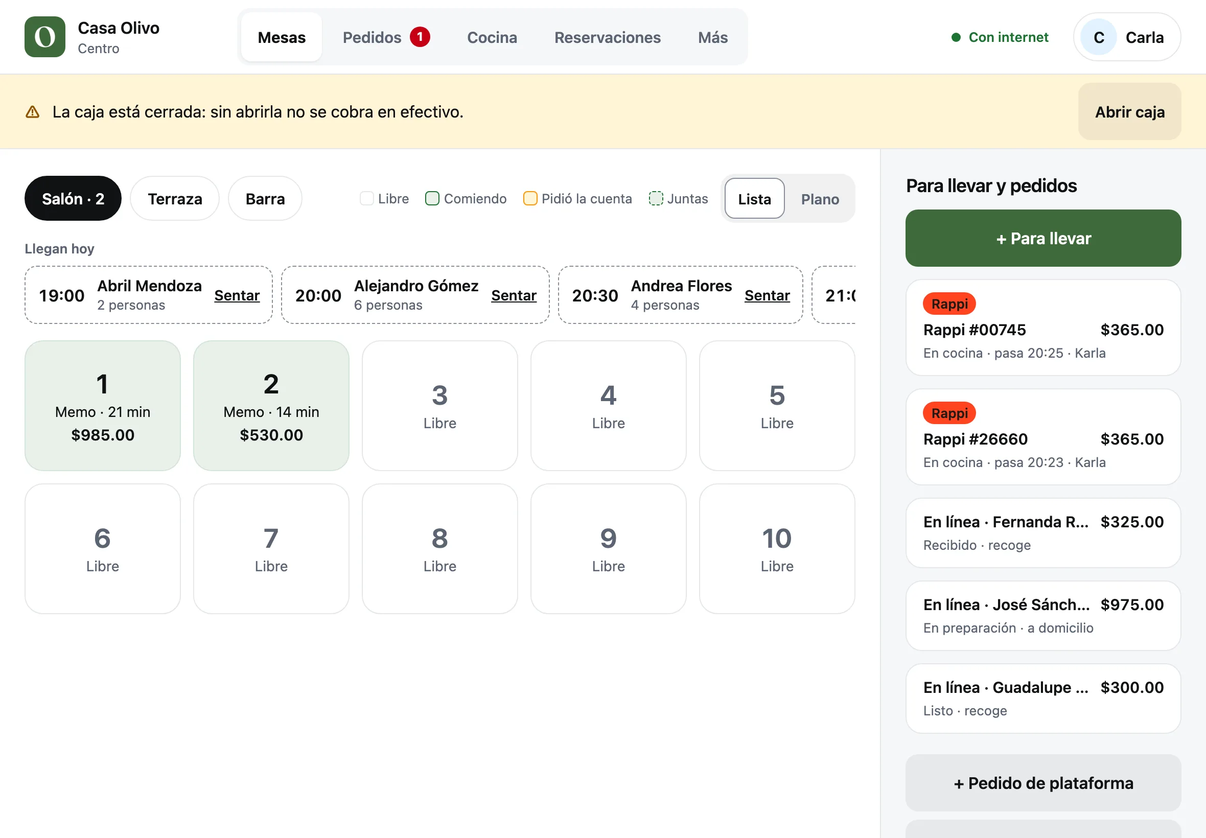
Task: Select the Barra area
Action: pyautogui.click(x=265, y=198)
